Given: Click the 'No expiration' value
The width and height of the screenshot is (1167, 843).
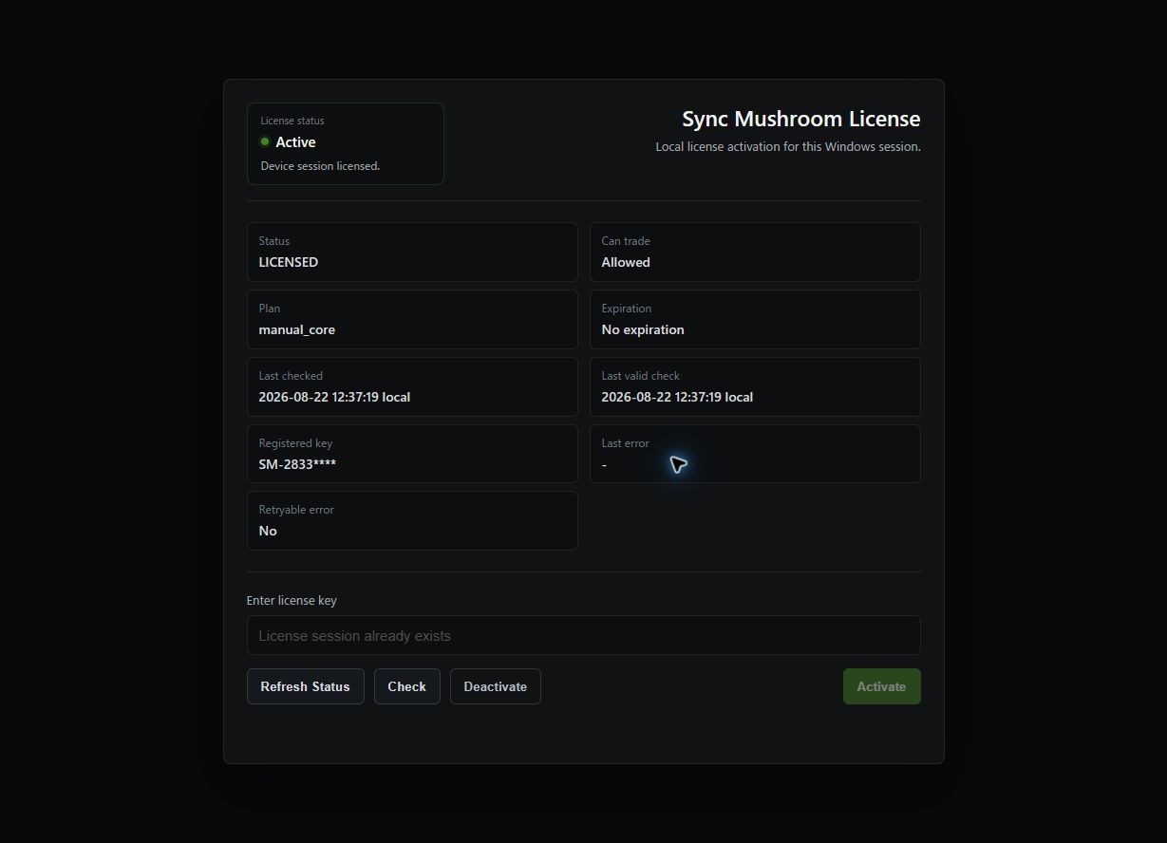Looking at the screenshot, I should [642, 329].
